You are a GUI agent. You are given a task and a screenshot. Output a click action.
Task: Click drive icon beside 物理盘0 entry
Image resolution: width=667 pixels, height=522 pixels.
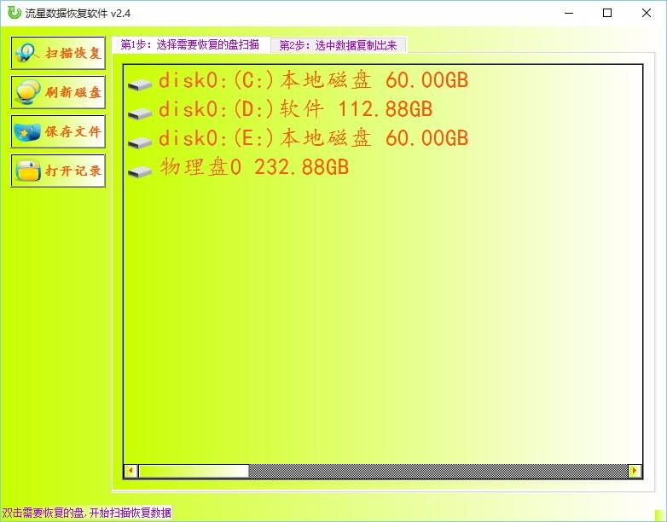140,171
